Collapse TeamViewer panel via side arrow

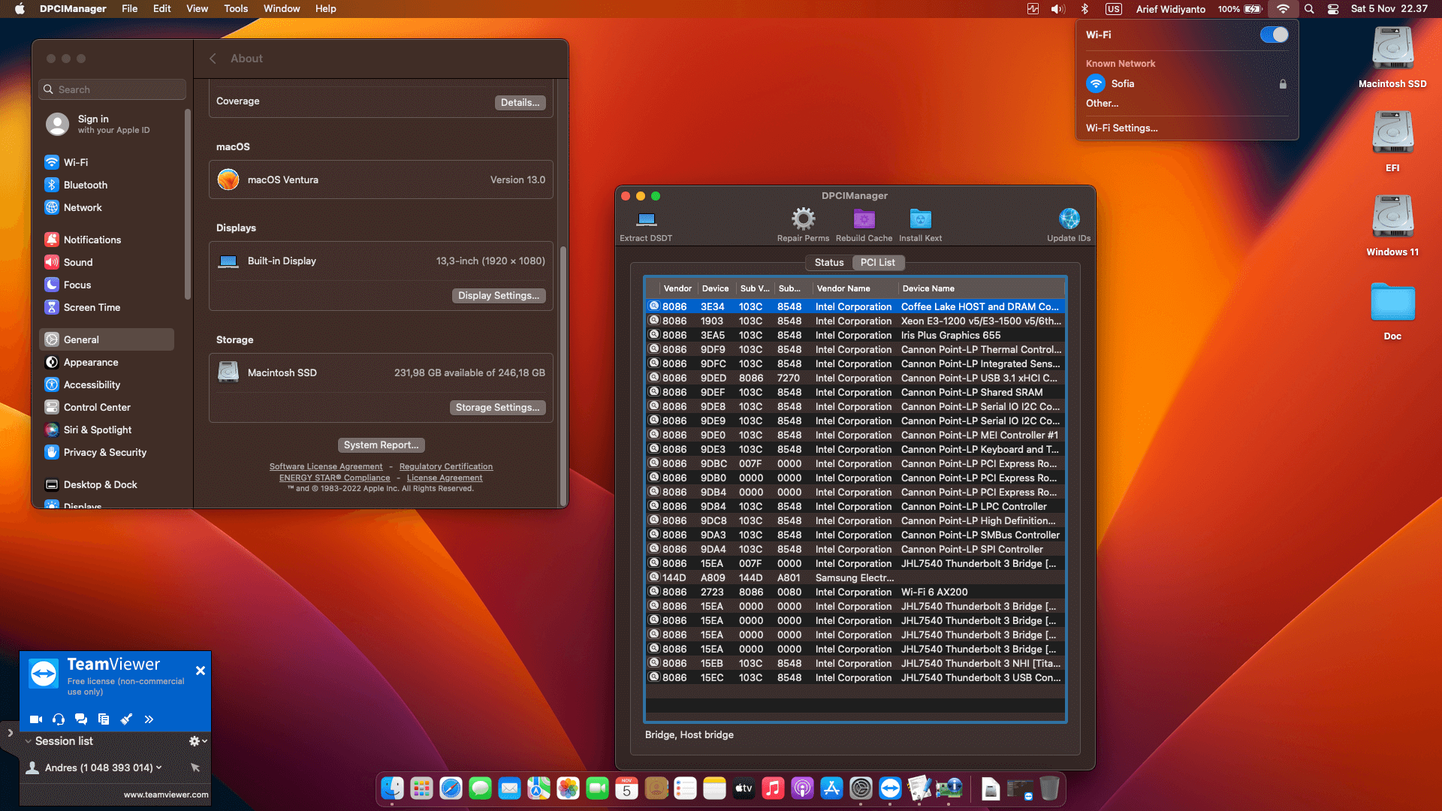click(x=10, y=733)
